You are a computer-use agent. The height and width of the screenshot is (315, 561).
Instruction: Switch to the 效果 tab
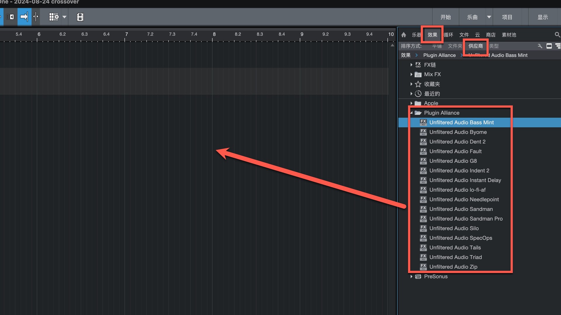432,35
